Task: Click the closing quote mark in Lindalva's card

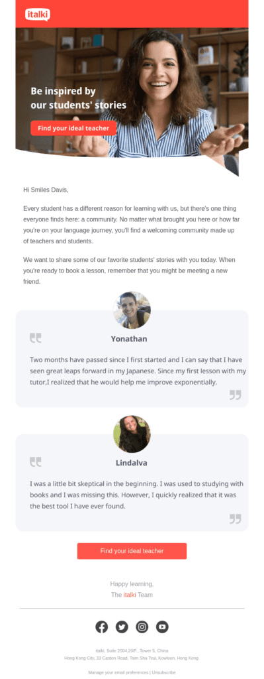Action: point(236,519)
